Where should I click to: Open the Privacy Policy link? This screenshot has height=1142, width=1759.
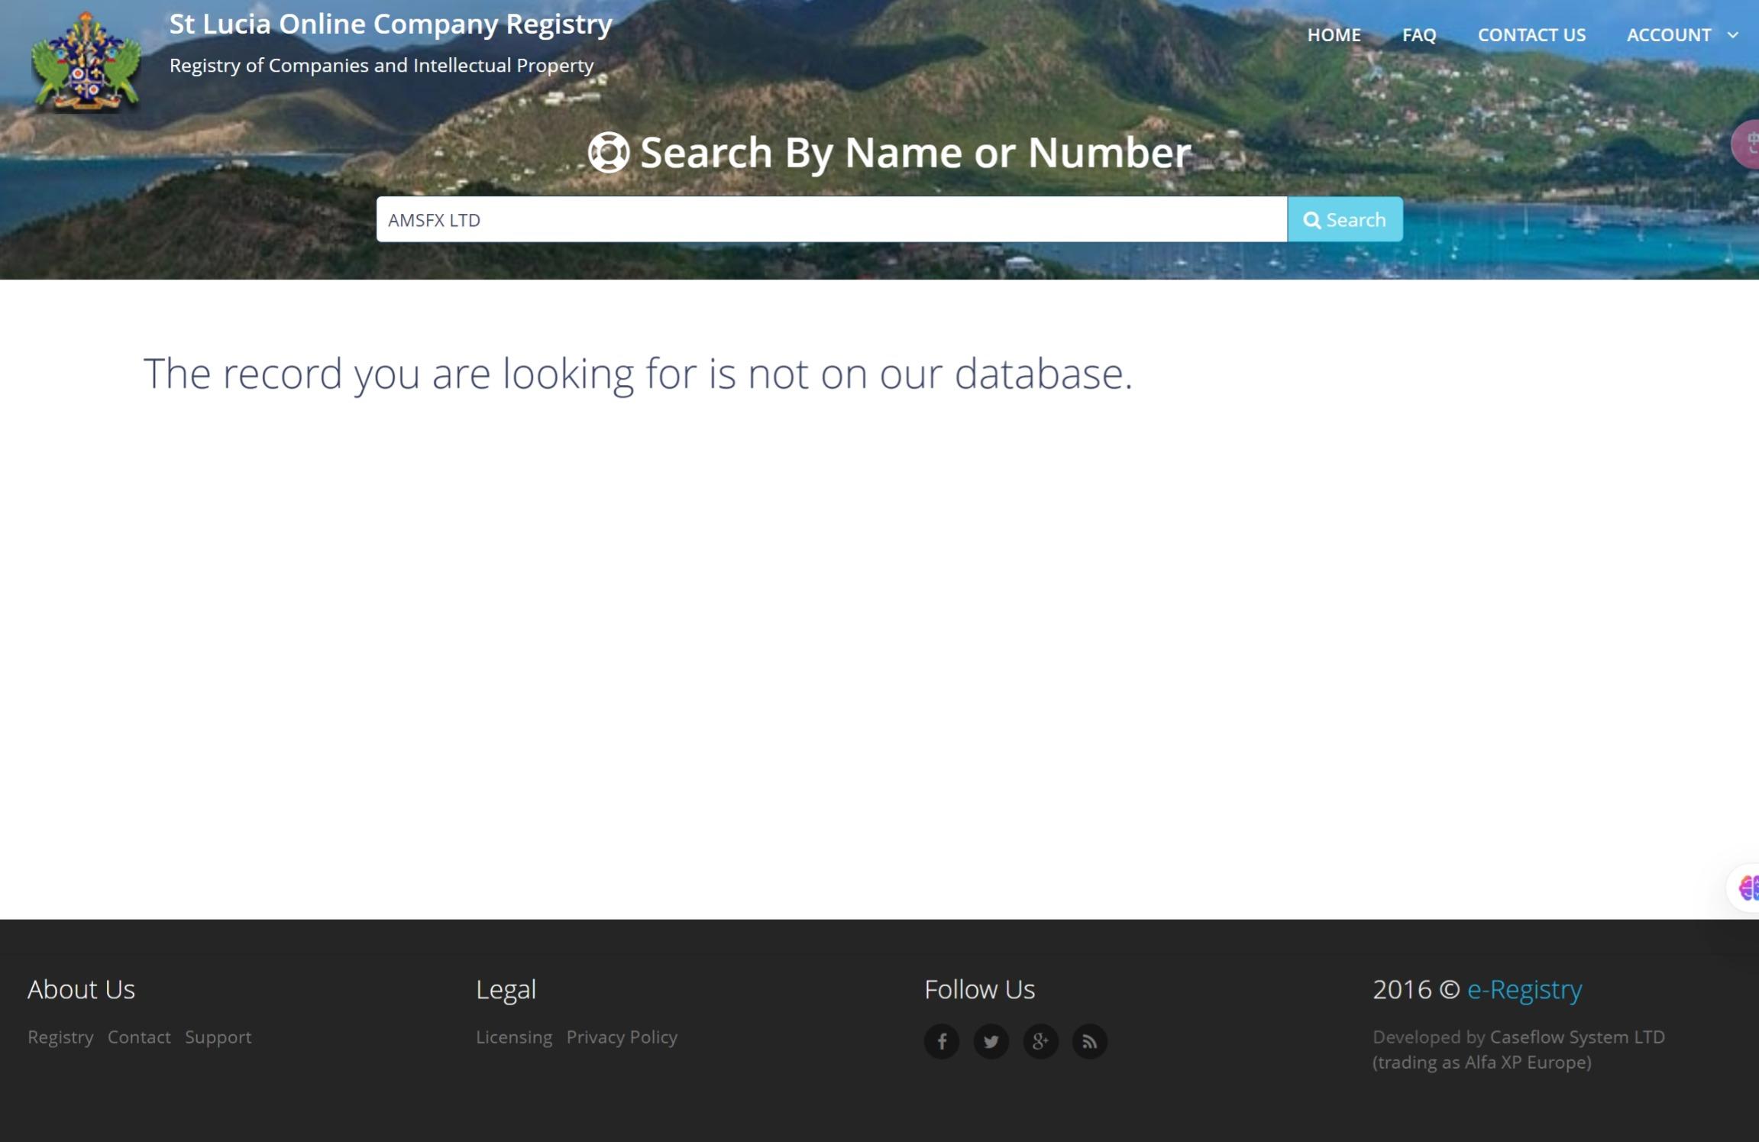pyautogui.click(x=622, y=1037)
